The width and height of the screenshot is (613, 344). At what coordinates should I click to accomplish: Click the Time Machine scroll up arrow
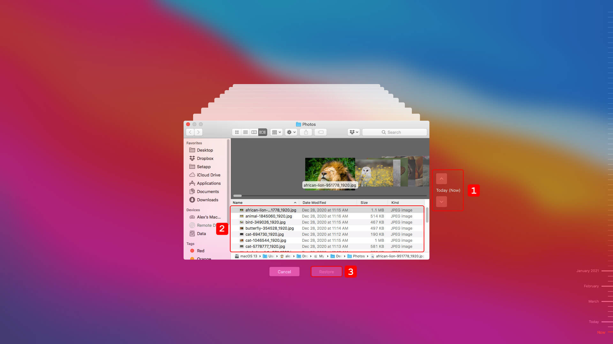point(442,178)
